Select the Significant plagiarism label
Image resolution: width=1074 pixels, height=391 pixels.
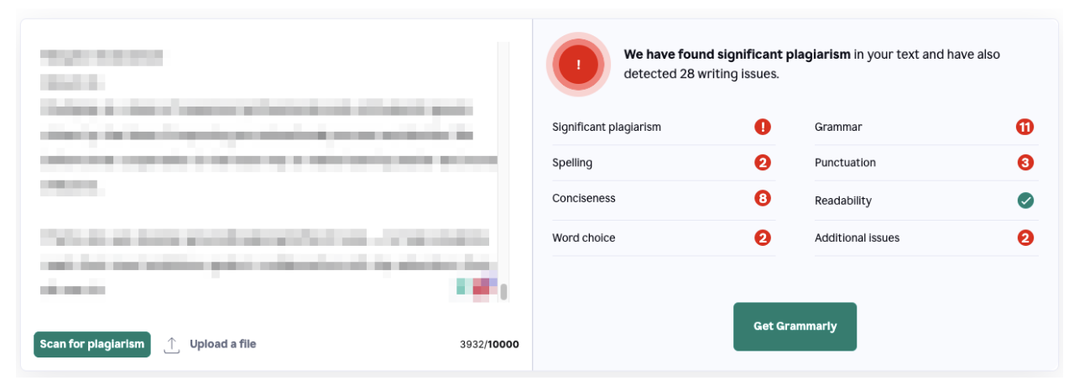click(x=607, y=128)
